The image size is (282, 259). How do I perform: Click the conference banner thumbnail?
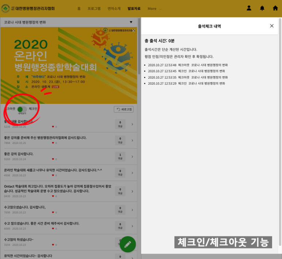point(69,65)
